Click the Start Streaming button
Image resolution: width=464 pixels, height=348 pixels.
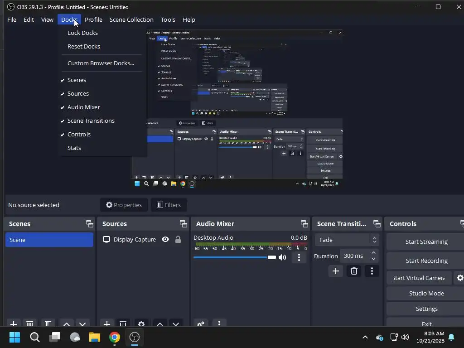tap(426, 242)
